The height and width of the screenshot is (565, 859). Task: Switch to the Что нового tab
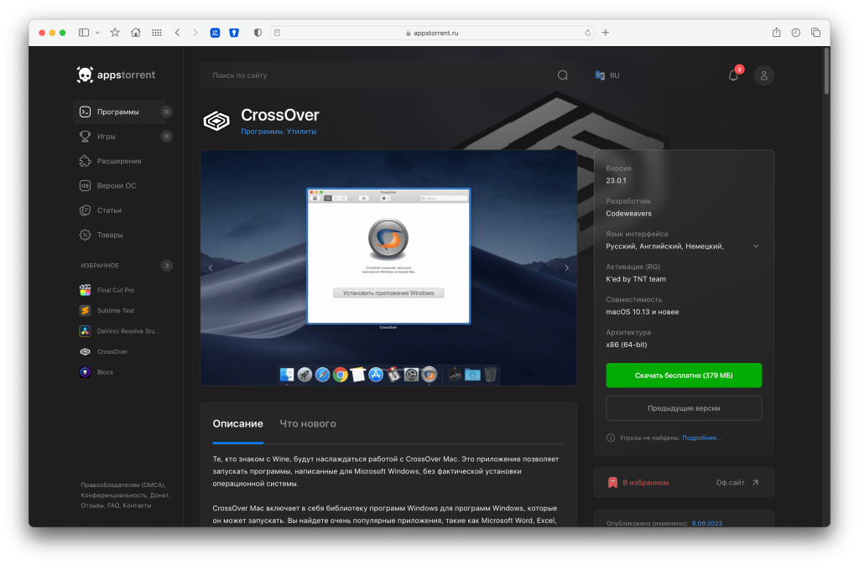coord(308,424)
